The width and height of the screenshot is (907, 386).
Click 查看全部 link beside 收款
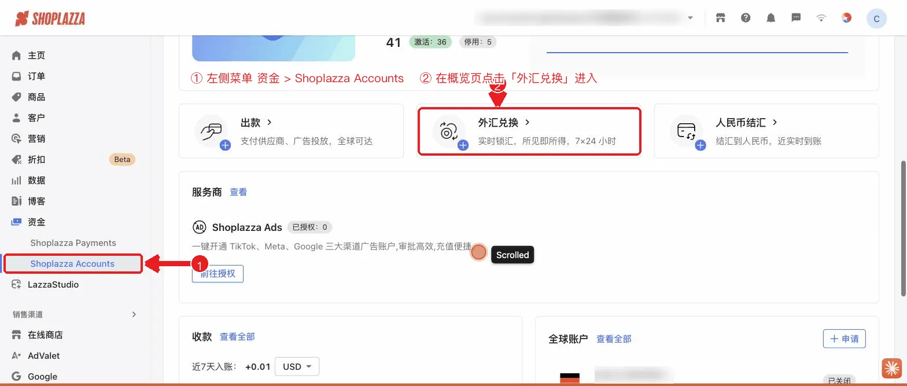[237, 337]
